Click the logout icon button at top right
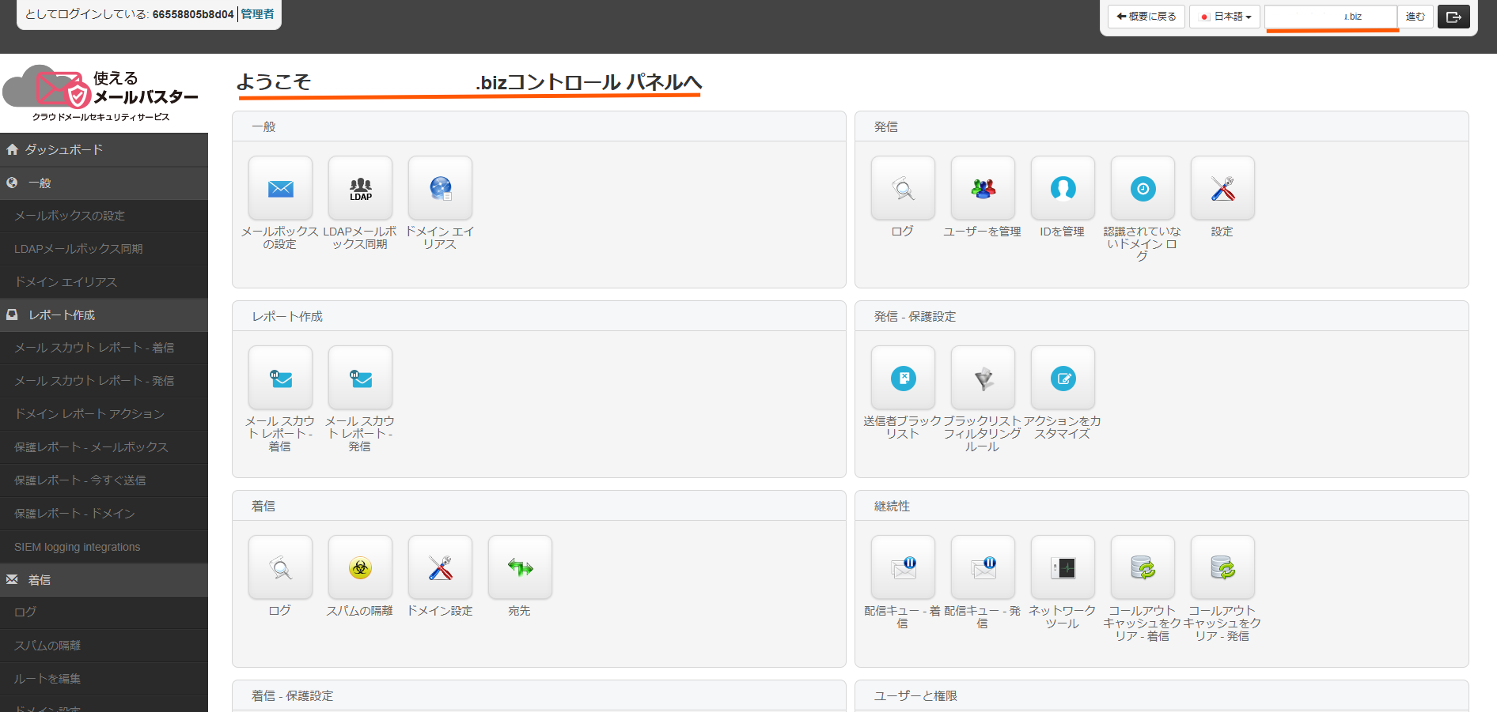The width and height of the screenshot is (1497, 712). click(1453, 17)
